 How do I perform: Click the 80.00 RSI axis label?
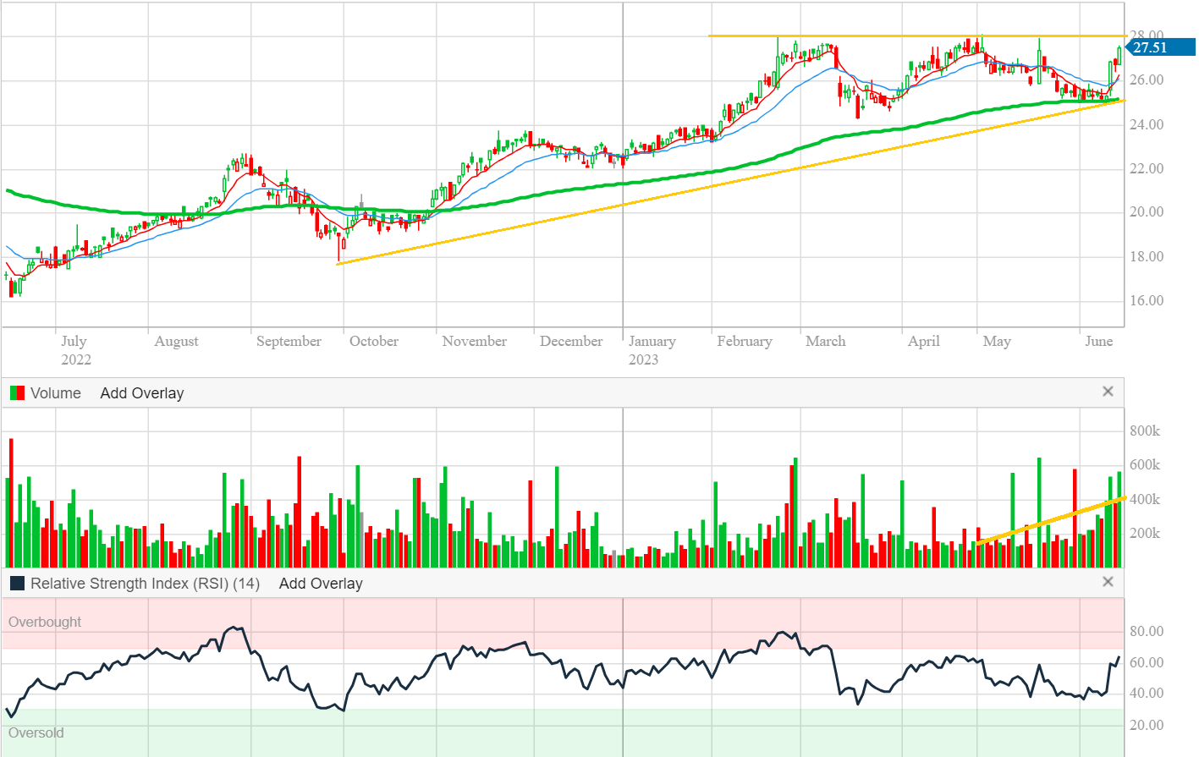pyautogui.click(x=1146, y=632)
